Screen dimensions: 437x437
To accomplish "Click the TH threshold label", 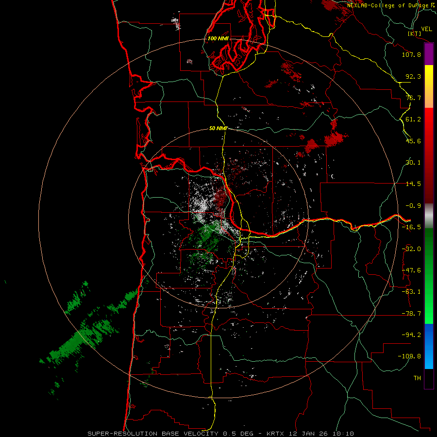I will (x=417, y=378).
